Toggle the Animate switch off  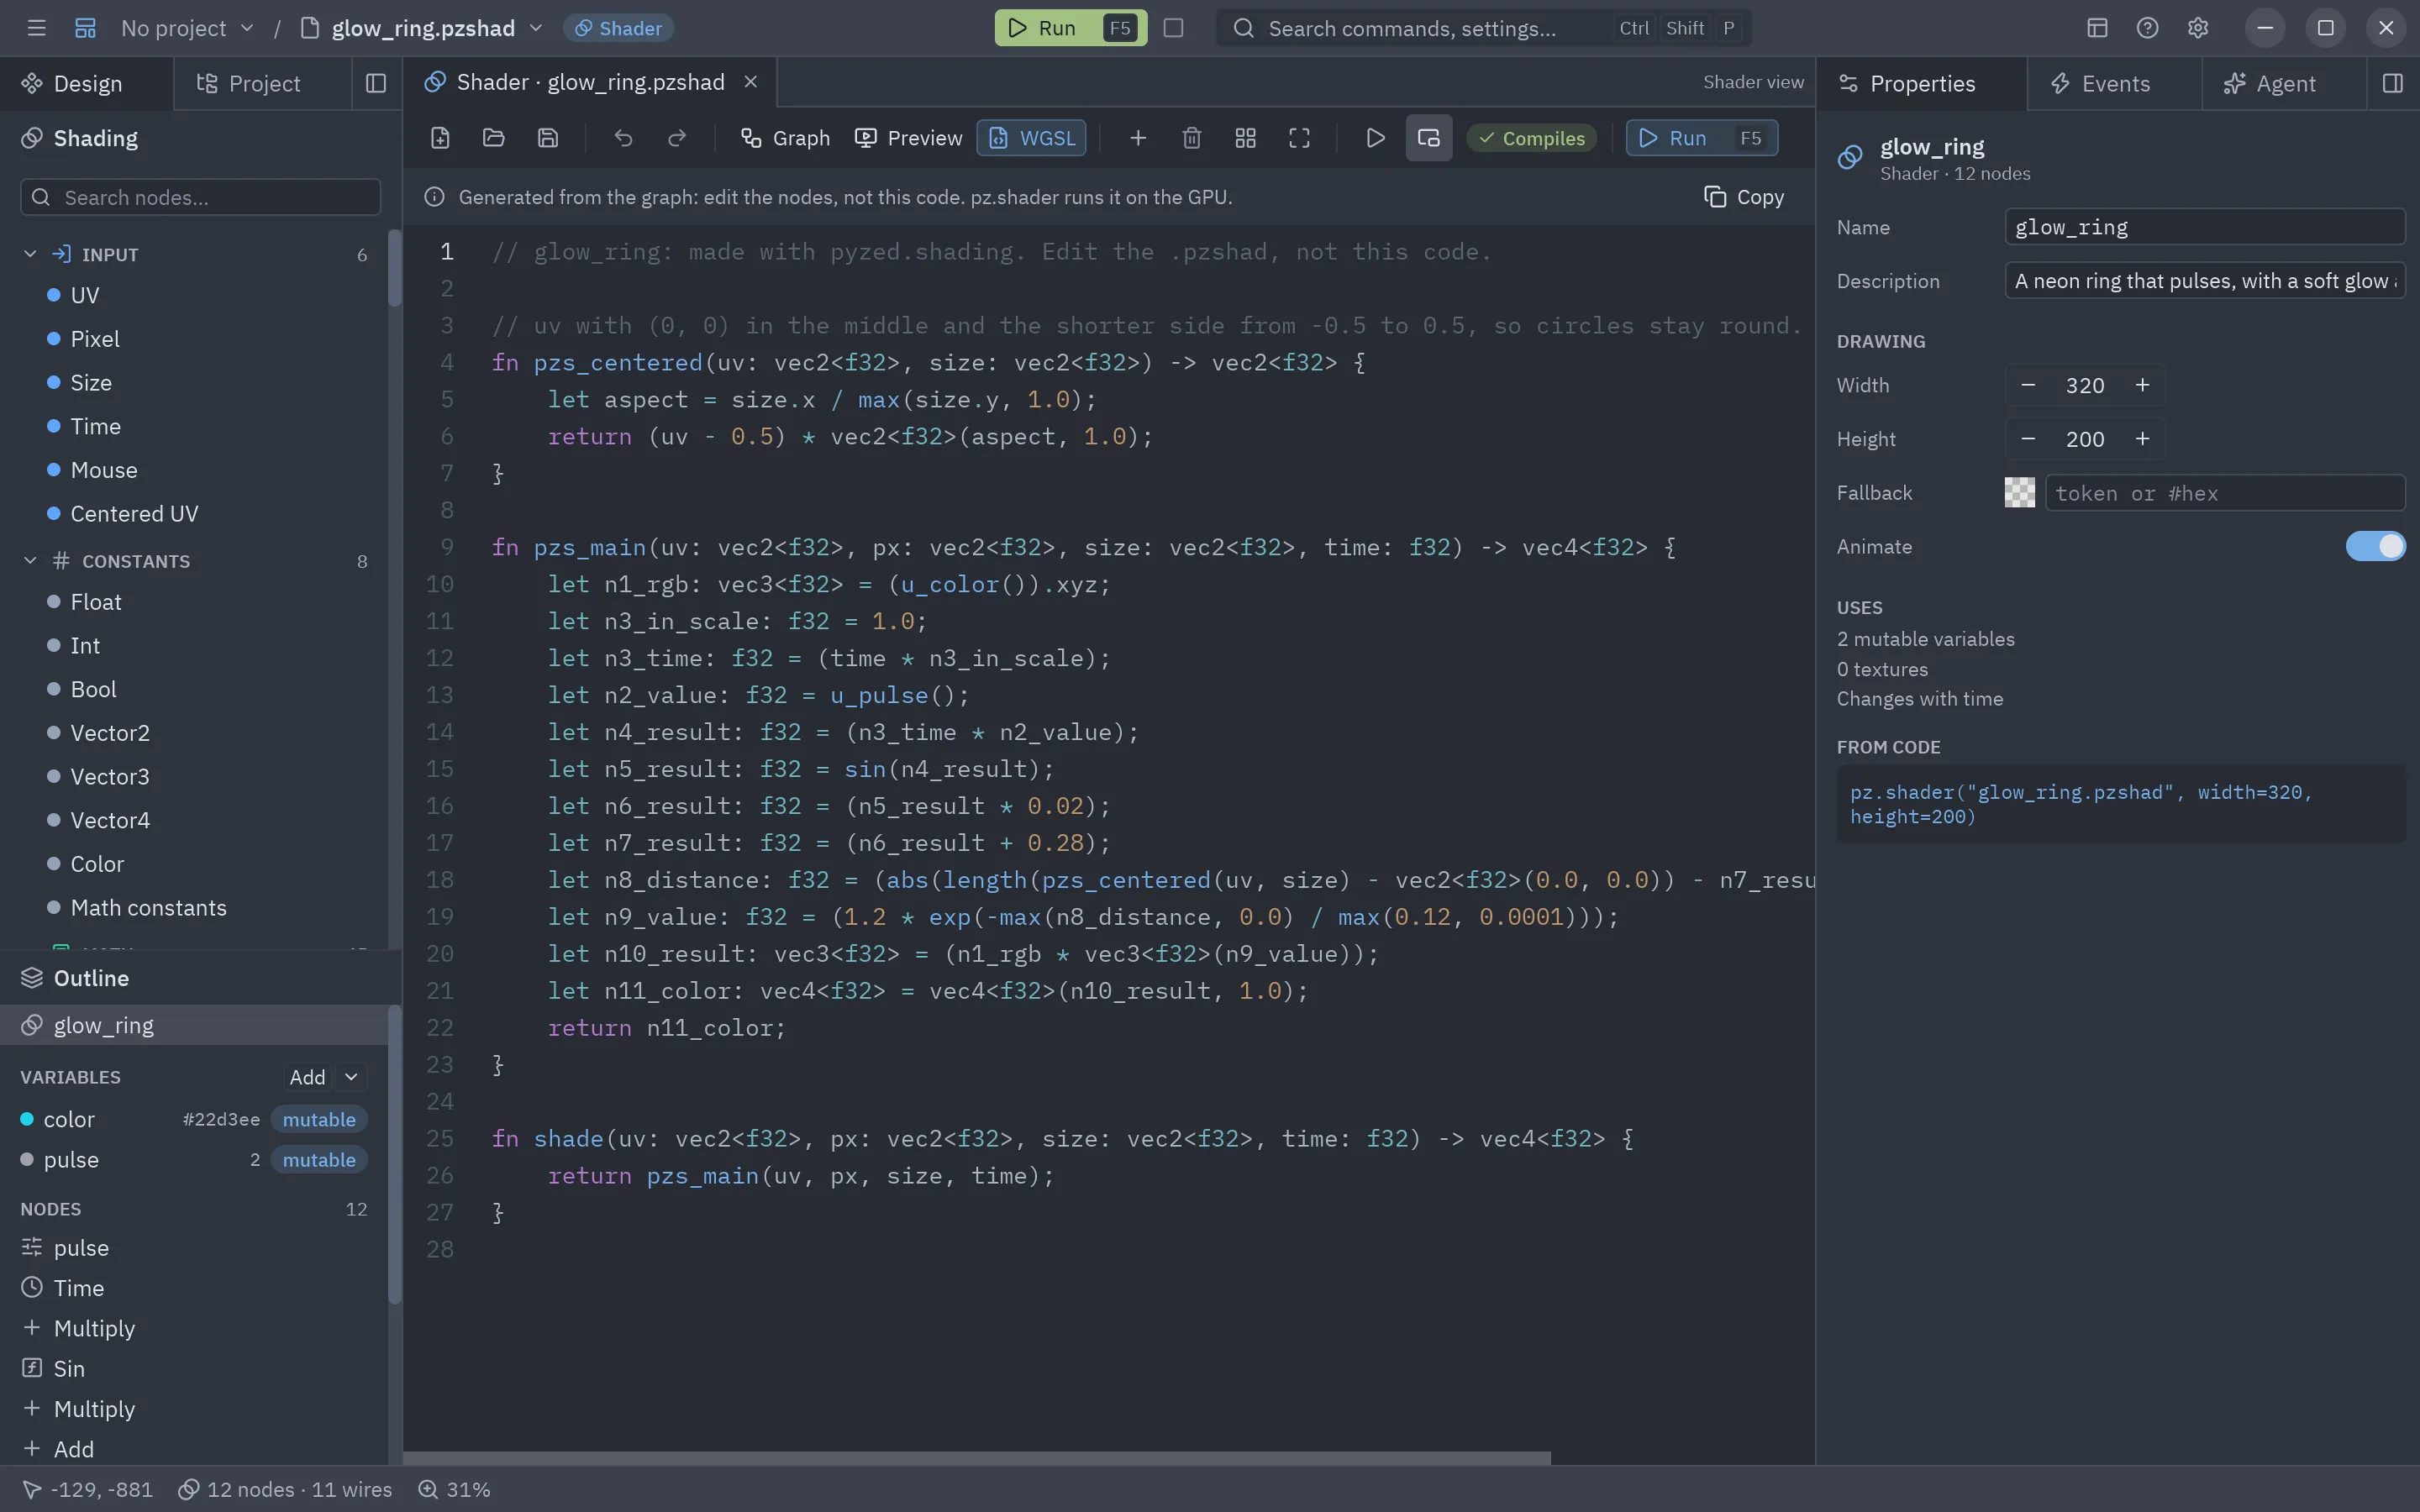click(2375, 546)
